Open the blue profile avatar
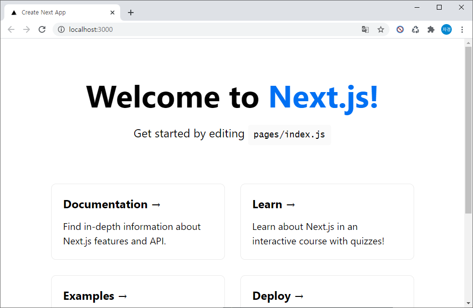 point(446,29)
